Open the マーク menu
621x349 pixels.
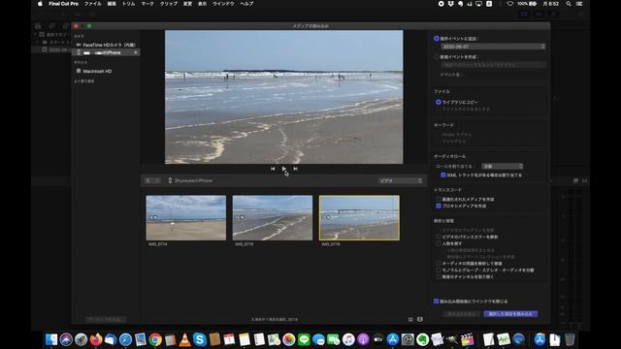(147, 4)
